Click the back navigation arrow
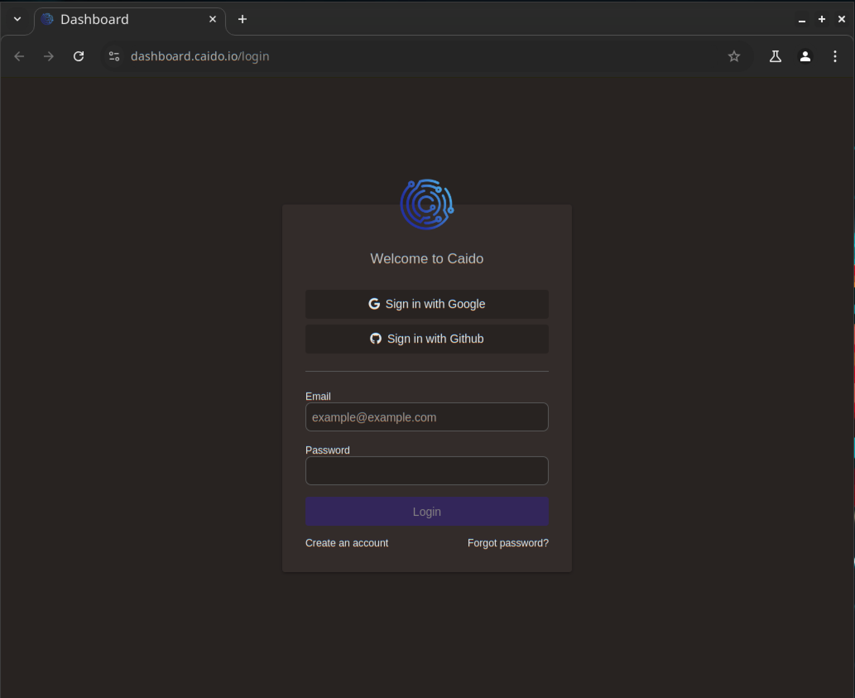The width and height of the screenshot is (855, 698). pyautogui.click(x=19, y=56)
